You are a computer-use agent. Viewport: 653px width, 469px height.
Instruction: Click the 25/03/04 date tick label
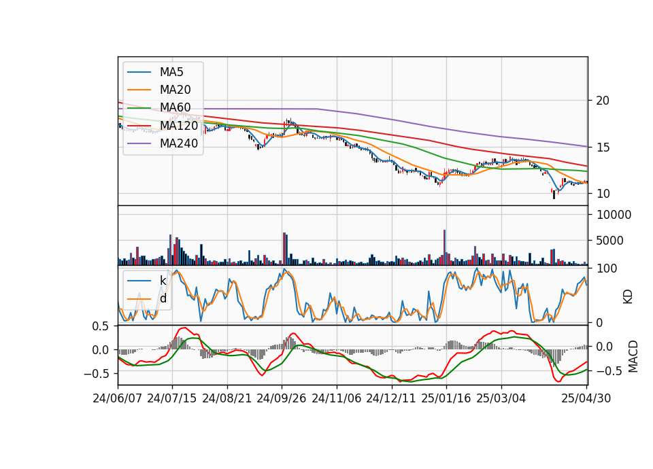tap(501, 398)
